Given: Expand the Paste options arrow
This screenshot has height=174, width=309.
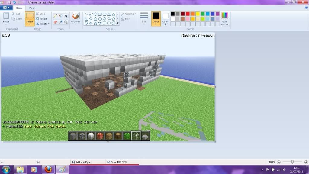Looking at the screenshot, I should tap(6, 24).
